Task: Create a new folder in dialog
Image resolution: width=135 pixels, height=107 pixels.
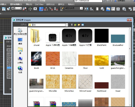Action: click(79, 25)
